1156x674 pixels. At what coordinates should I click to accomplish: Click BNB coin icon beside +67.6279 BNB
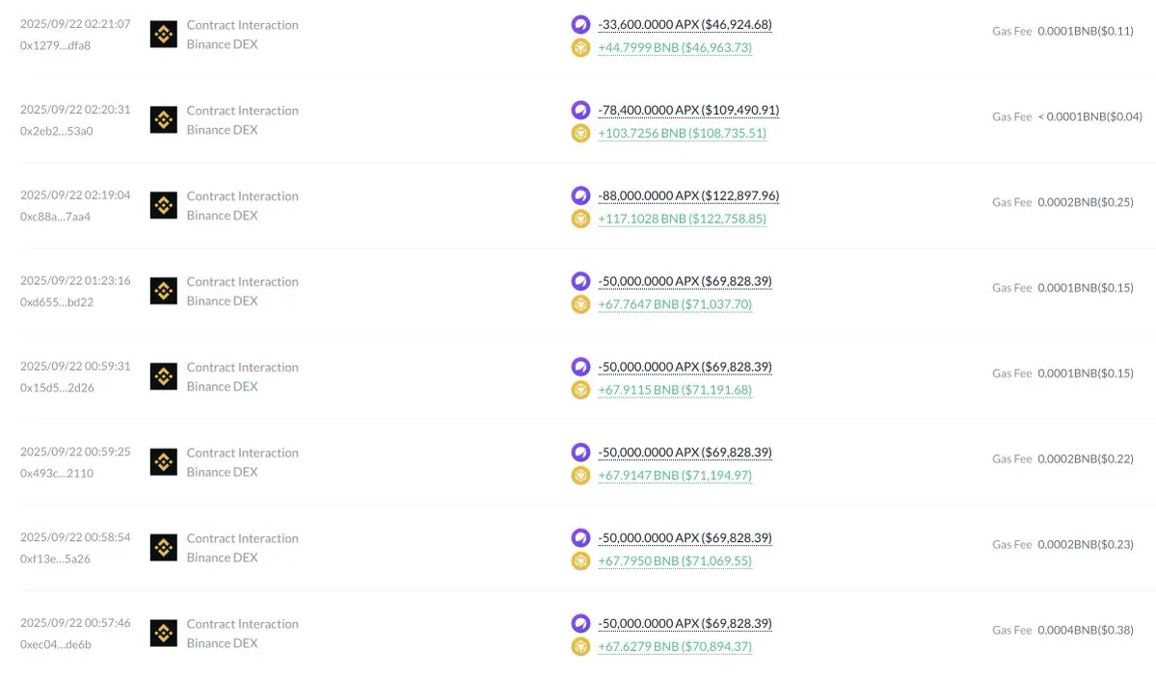pyautogui.click(x=580, y=647)
